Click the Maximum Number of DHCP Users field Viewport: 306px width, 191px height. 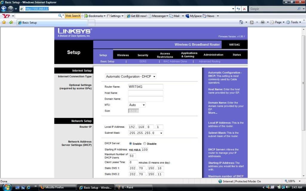pos(132,156)
